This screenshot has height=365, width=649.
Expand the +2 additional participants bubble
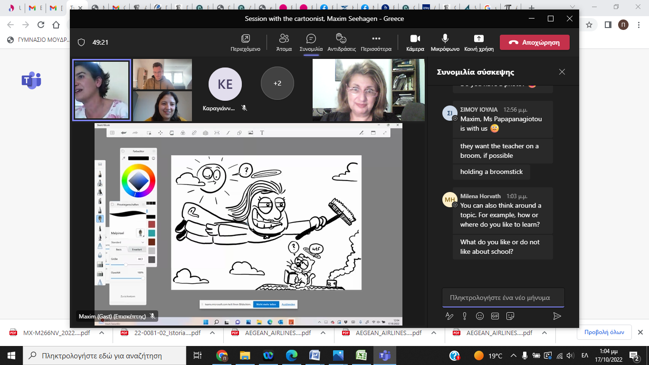(277, 83)
